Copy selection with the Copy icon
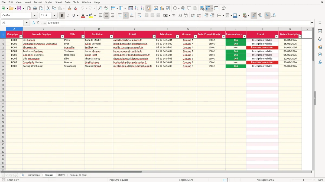The height and width of the screenshot is (182, 325). coord(54,8)
